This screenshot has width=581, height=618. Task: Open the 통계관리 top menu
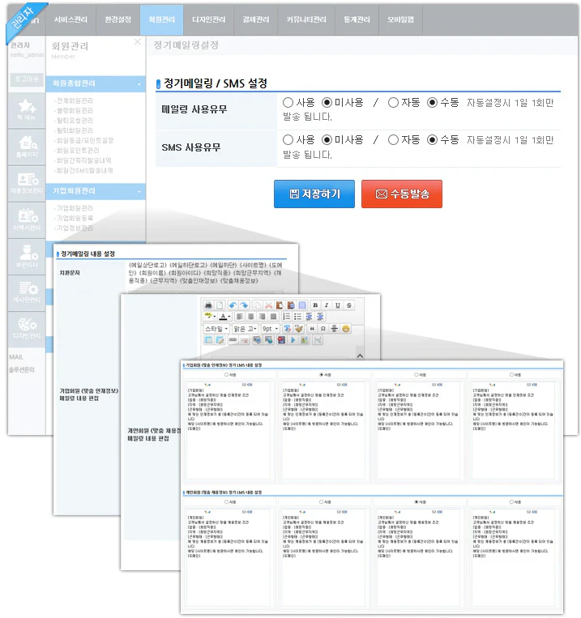click(357, 19)
